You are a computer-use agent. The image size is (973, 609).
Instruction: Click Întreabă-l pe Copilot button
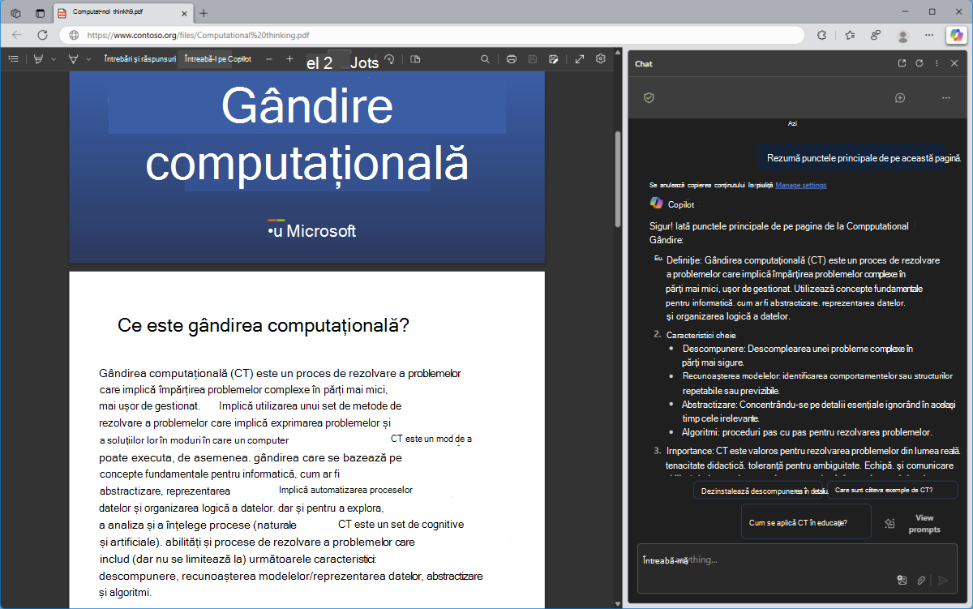pos(218,59)
